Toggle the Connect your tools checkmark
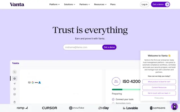This screenshot has height=112, width=180. point(113,99)
